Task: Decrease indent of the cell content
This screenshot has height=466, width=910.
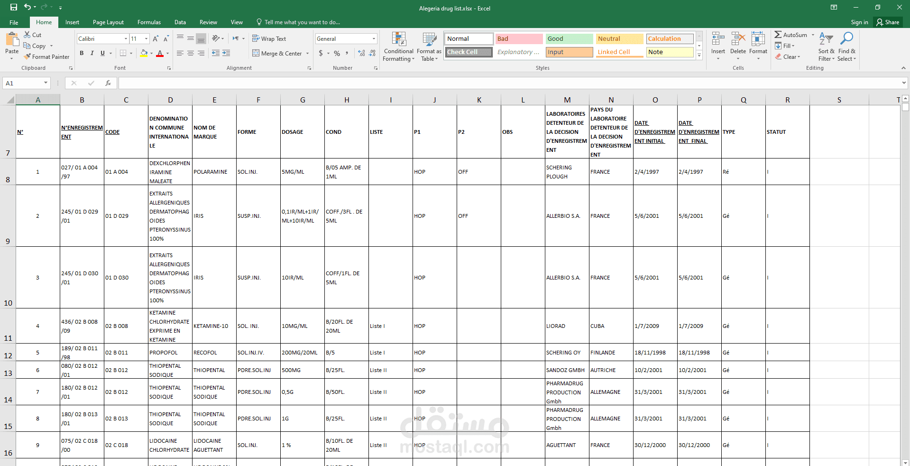Action: (216, 53)
